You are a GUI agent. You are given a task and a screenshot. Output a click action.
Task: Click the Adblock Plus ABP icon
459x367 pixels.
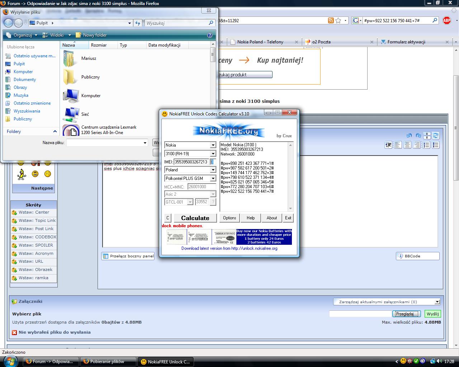[447, 20]
